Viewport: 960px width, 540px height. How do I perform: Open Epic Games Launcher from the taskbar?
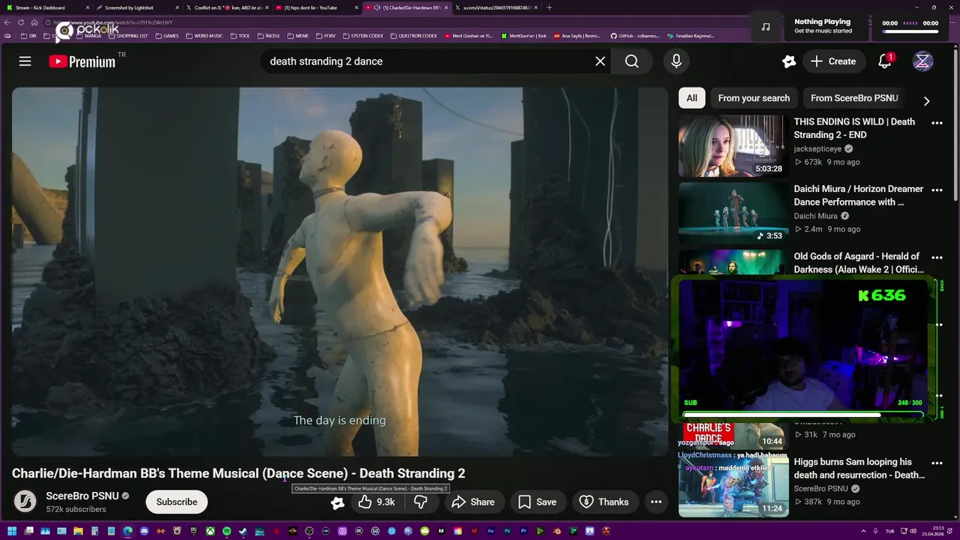point(193,531)
